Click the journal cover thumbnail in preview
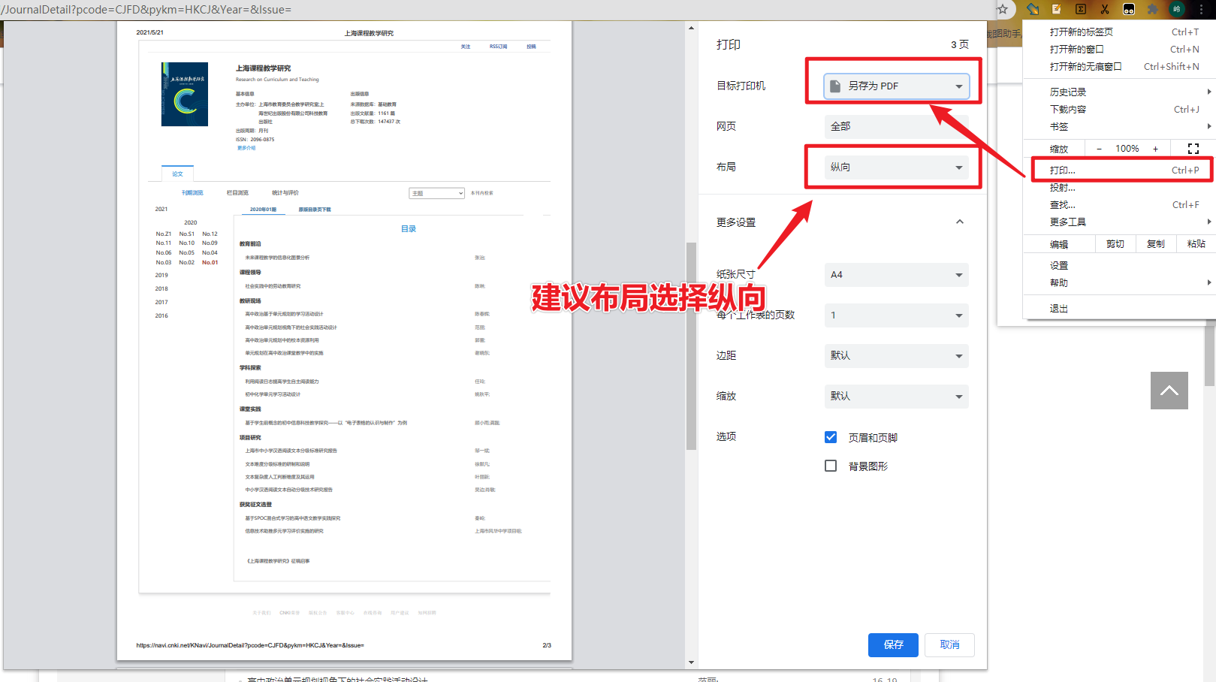The width and height of the screenshot is (1216, 682). click(185, 94)
